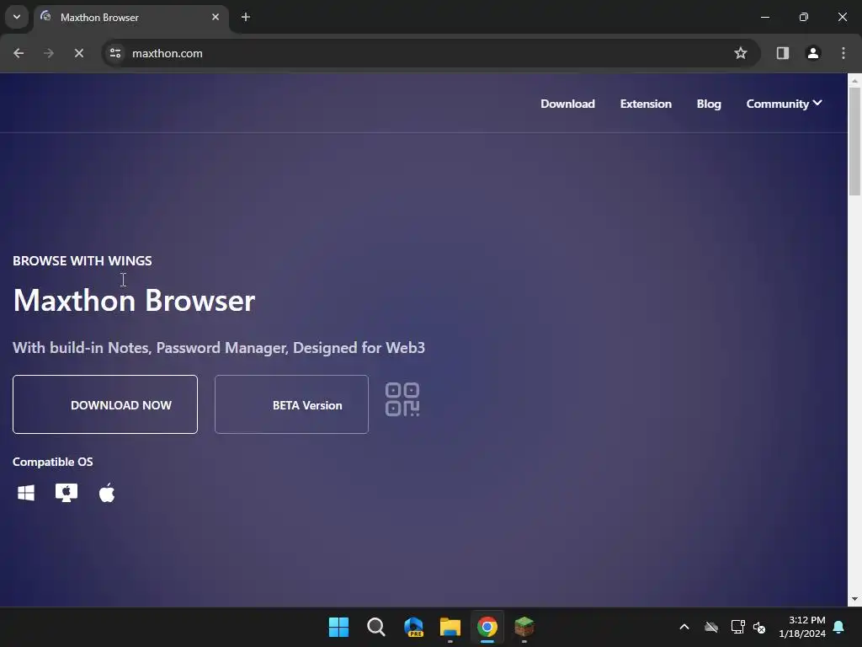Open a new tab
Viewport: 862px width, 647px height.
(246, 17)
